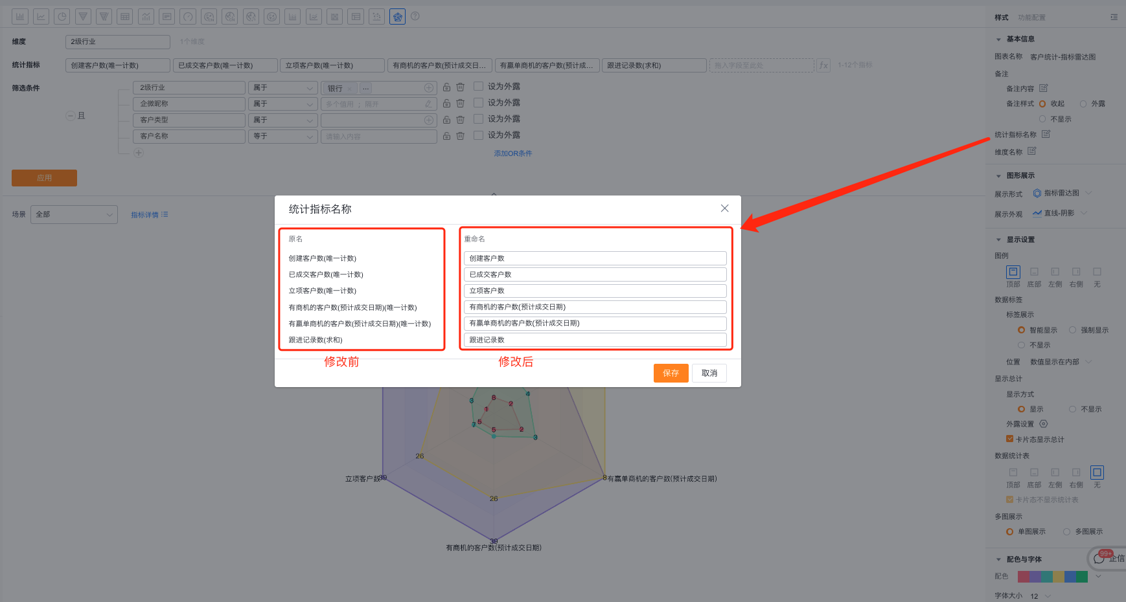Collapse the right style panel
Image resolution: width=1126 pixels, height=602 pixels.
point(1114,17)
